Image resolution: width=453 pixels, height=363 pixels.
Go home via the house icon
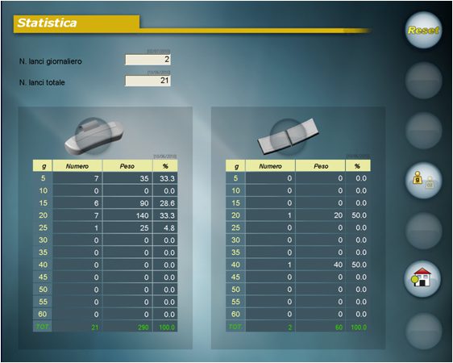click(x=422, y=279)
